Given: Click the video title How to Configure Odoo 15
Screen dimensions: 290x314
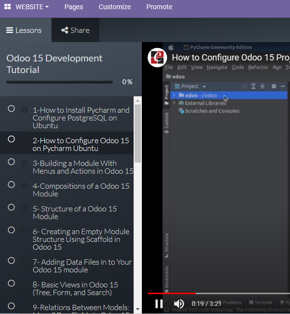Looking at the screenshot, I should click(230, 58).
